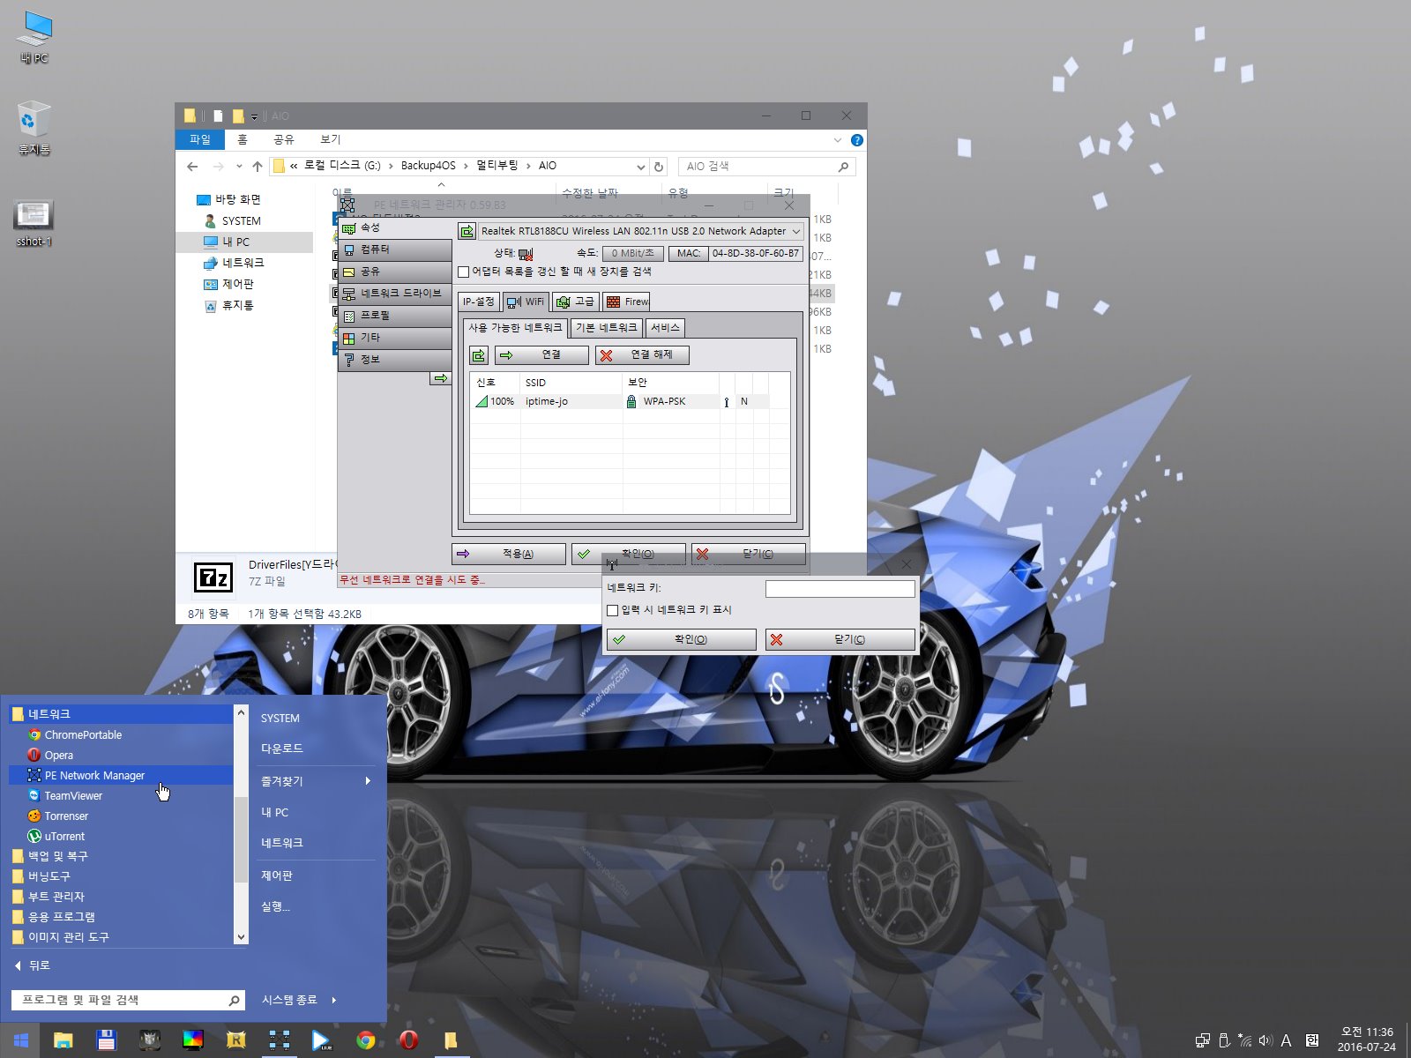Image resolution: width=1411 pixels, height=1058 pixels.
Task: Open the 공유 section in sidebar
Action: 395,272
